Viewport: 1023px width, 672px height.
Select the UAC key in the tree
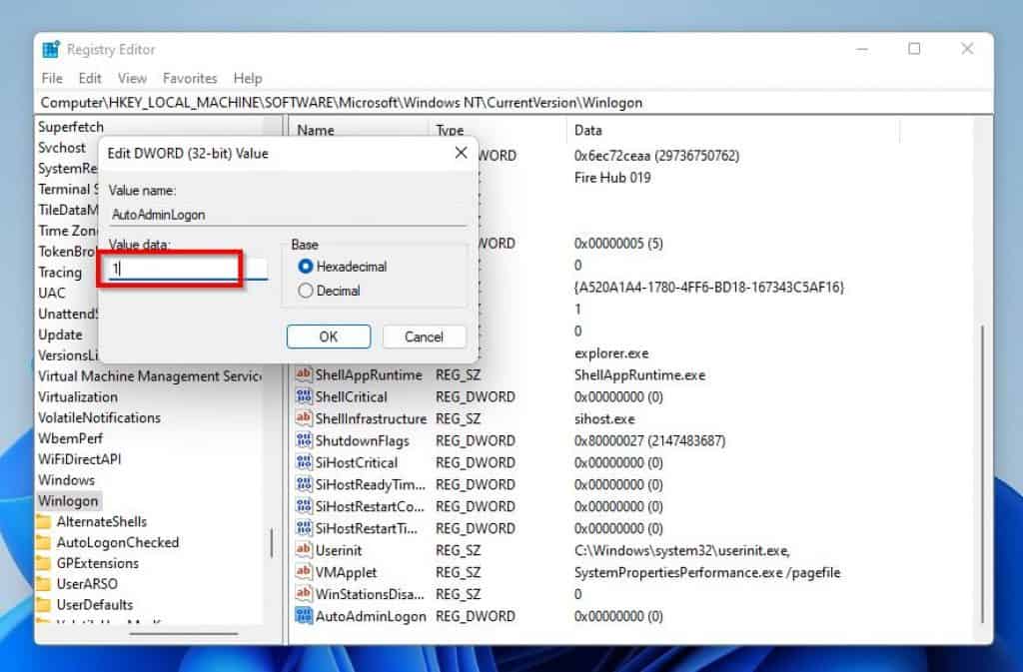(x=52, y=293)
